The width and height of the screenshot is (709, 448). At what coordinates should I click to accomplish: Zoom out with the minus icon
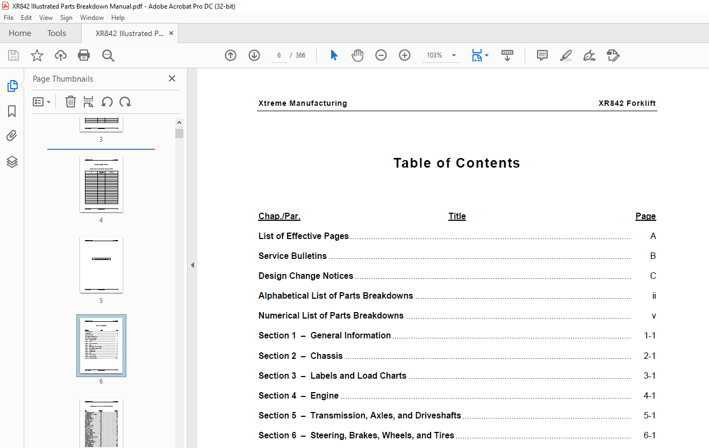(381, 55)
